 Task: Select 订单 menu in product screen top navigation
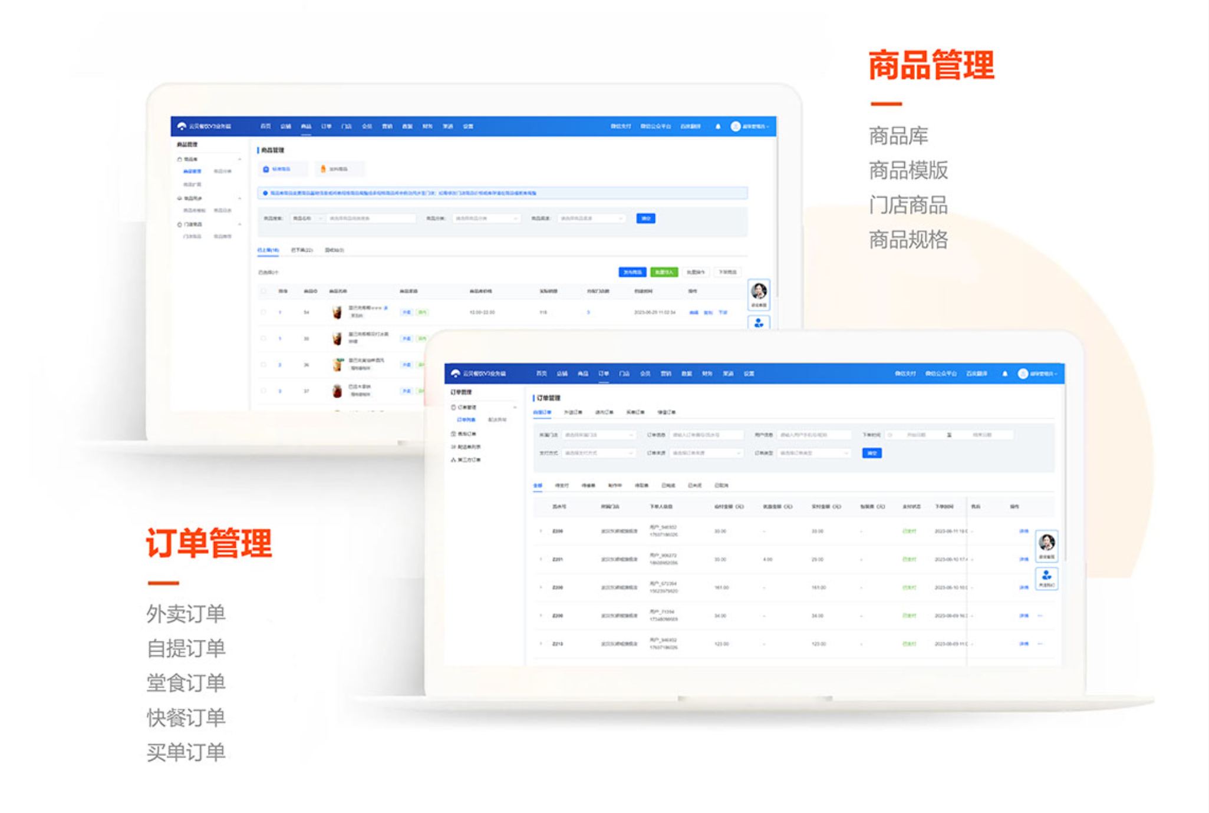tap(326, 126)
